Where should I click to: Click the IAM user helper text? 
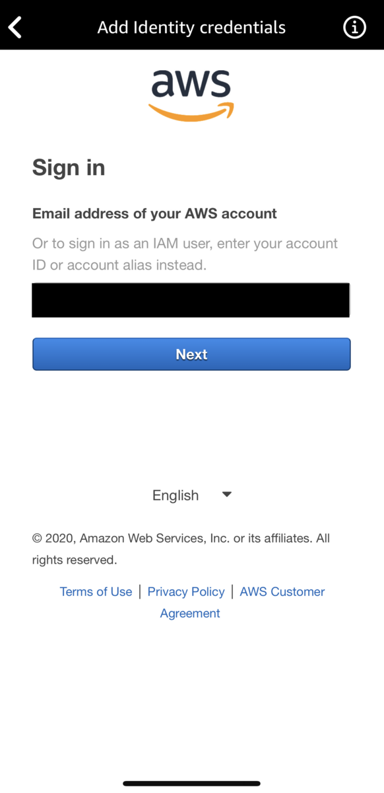click(x=185, y=254)
